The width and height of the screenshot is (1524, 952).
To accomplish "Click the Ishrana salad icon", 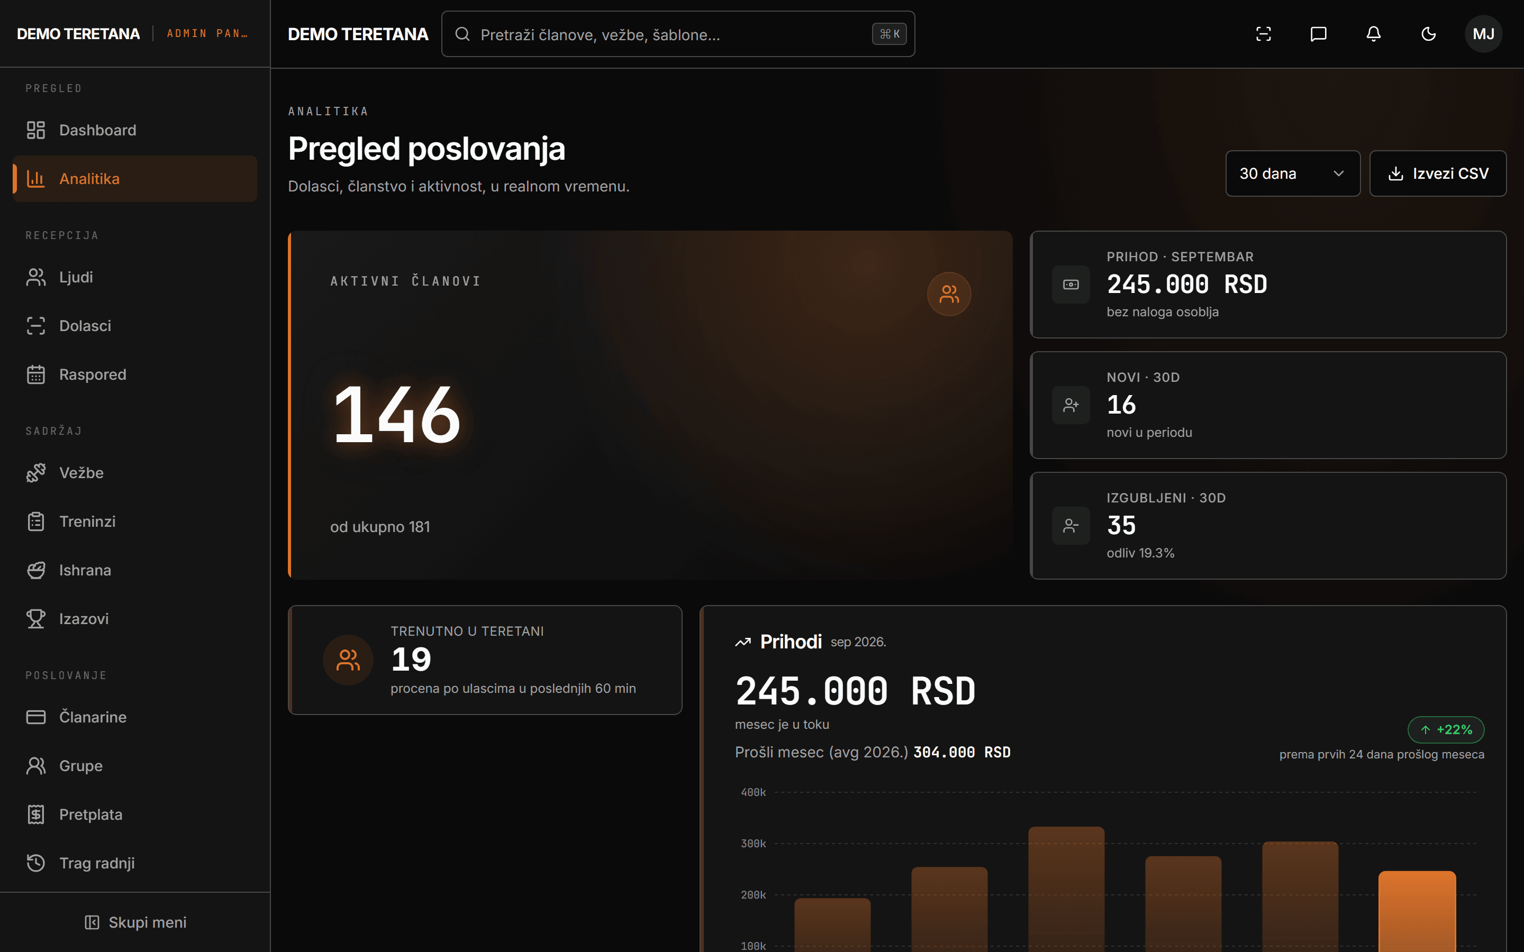I will tap(36, 571).
